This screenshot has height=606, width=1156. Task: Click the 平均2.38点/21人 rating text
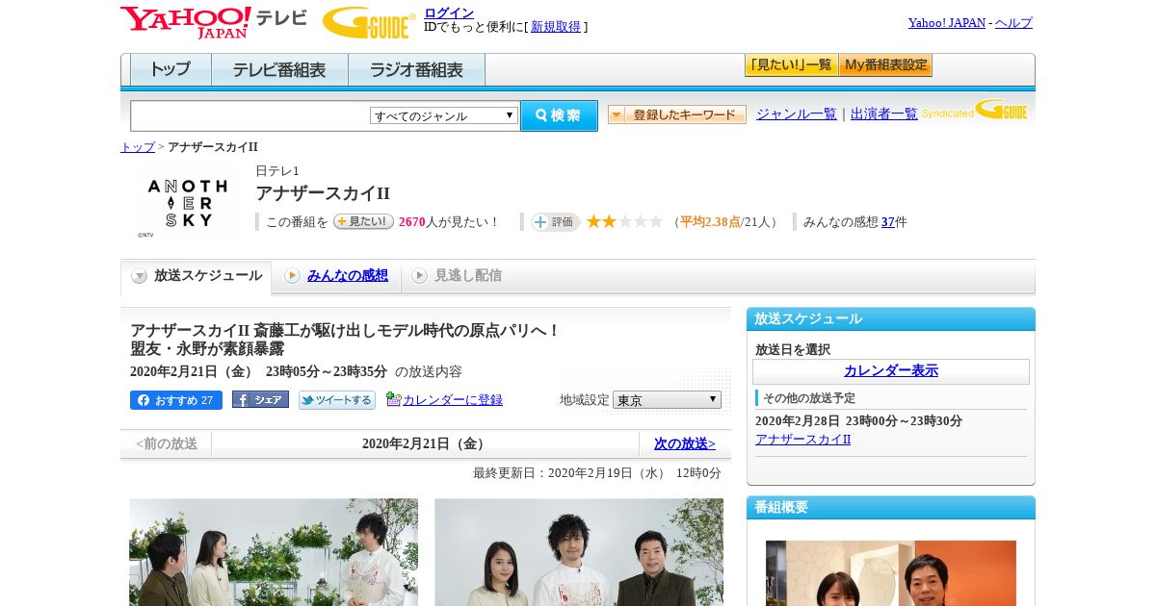coord(726,222)
